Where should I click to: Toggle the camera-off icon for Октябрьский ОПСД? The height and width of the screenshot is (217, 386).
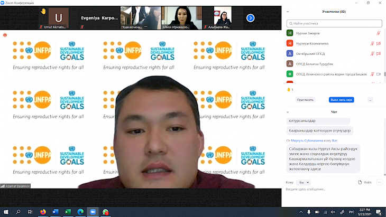tap(379, 53)
